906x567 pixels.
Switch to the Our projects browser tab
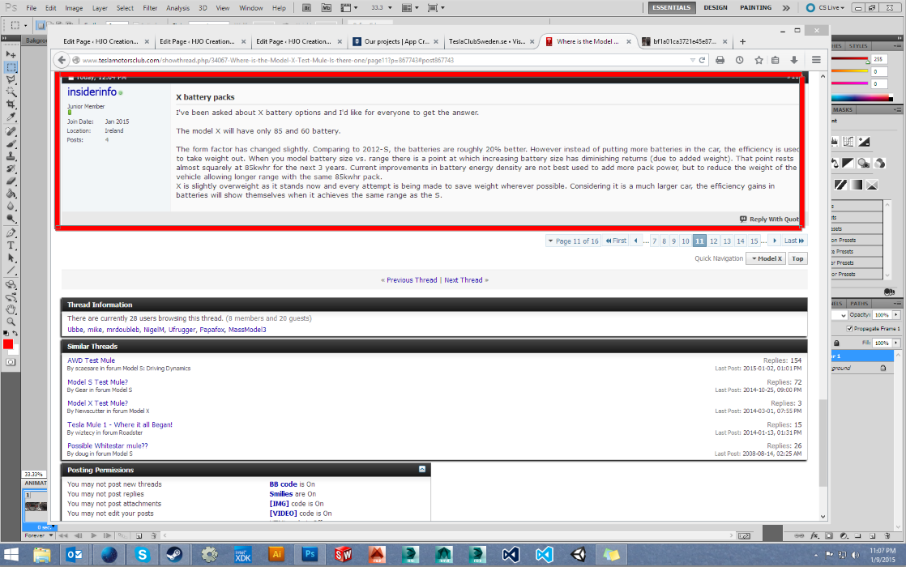tap(396, 41)
